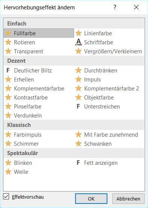Viewport: 148px width, 208px height.
Task: Select the Schriftfarbe font color icon
Action: tap(79, 42)
